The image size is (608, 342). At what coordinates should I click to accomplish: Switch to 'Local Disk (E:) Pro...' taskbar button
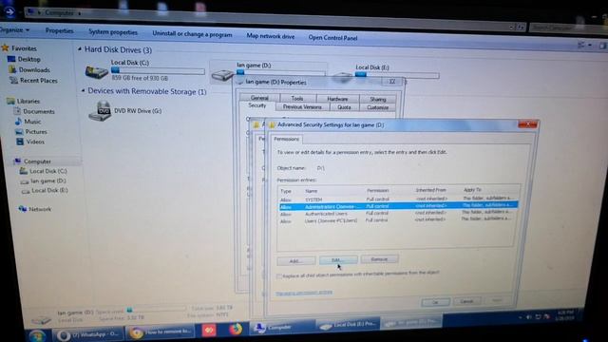(x=348, y=325)
